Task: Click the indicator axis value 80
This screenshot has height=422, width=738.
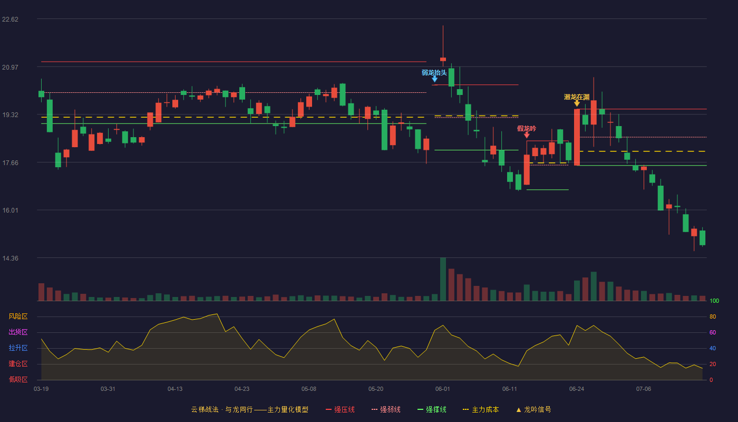Action: click(x=712, y=316)
